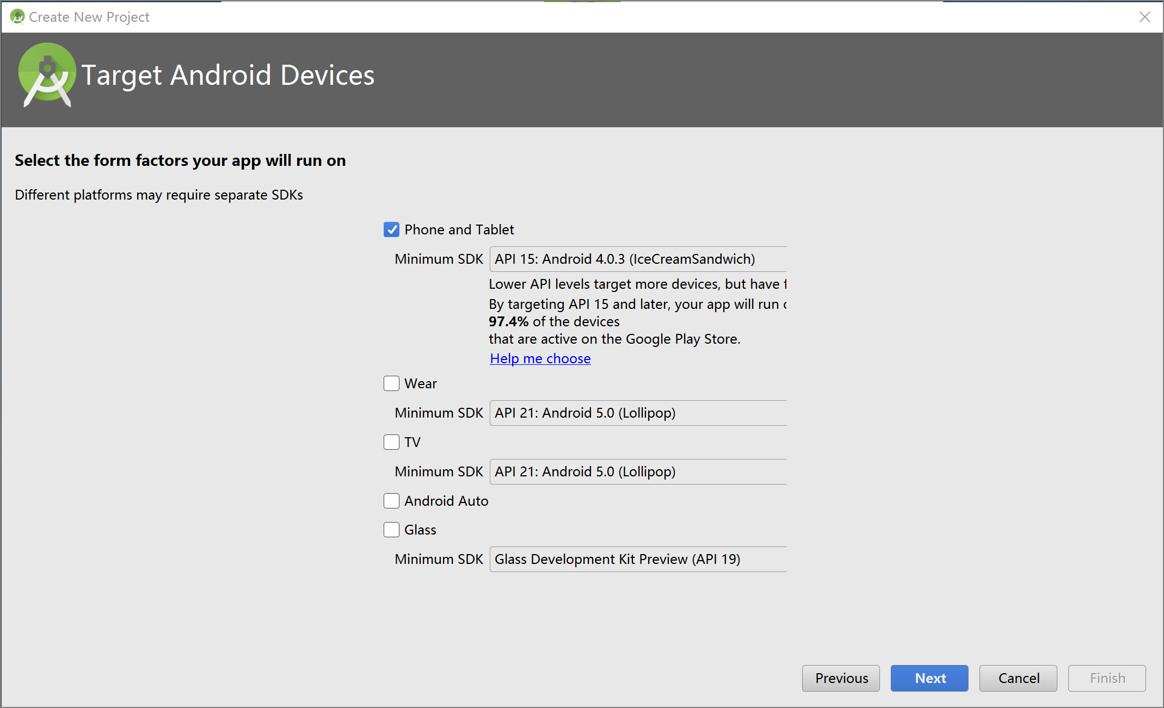Cancel the new project wizard
The width and height of the screenshot is (1164, 708).
point(1018,678)
